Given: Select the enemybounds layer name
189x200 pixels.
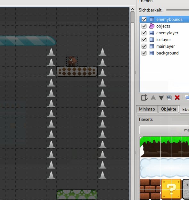Looking at the screenshot, I should (169, 19).
